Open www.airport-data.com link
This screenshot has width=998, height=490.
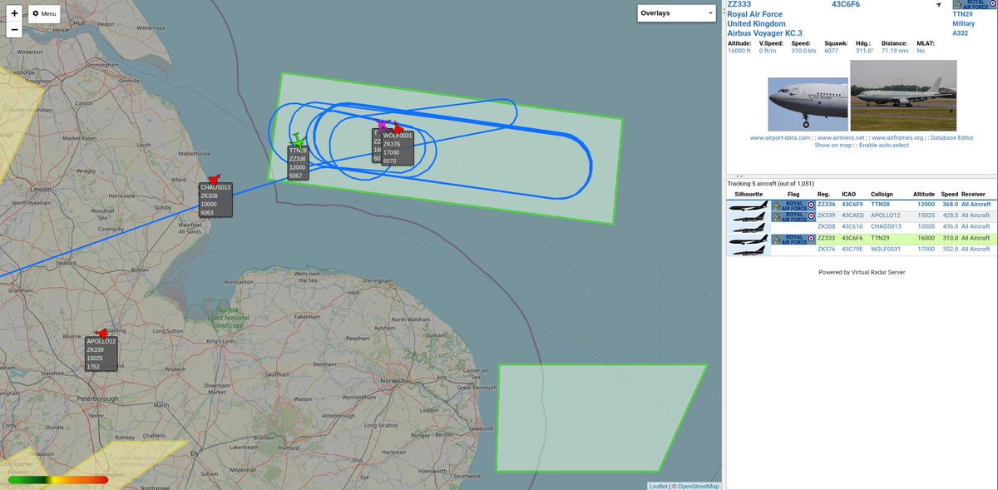(x=780, y=137)
